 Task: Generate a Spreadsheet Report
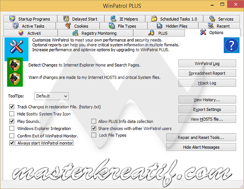(x=207, y=73)
